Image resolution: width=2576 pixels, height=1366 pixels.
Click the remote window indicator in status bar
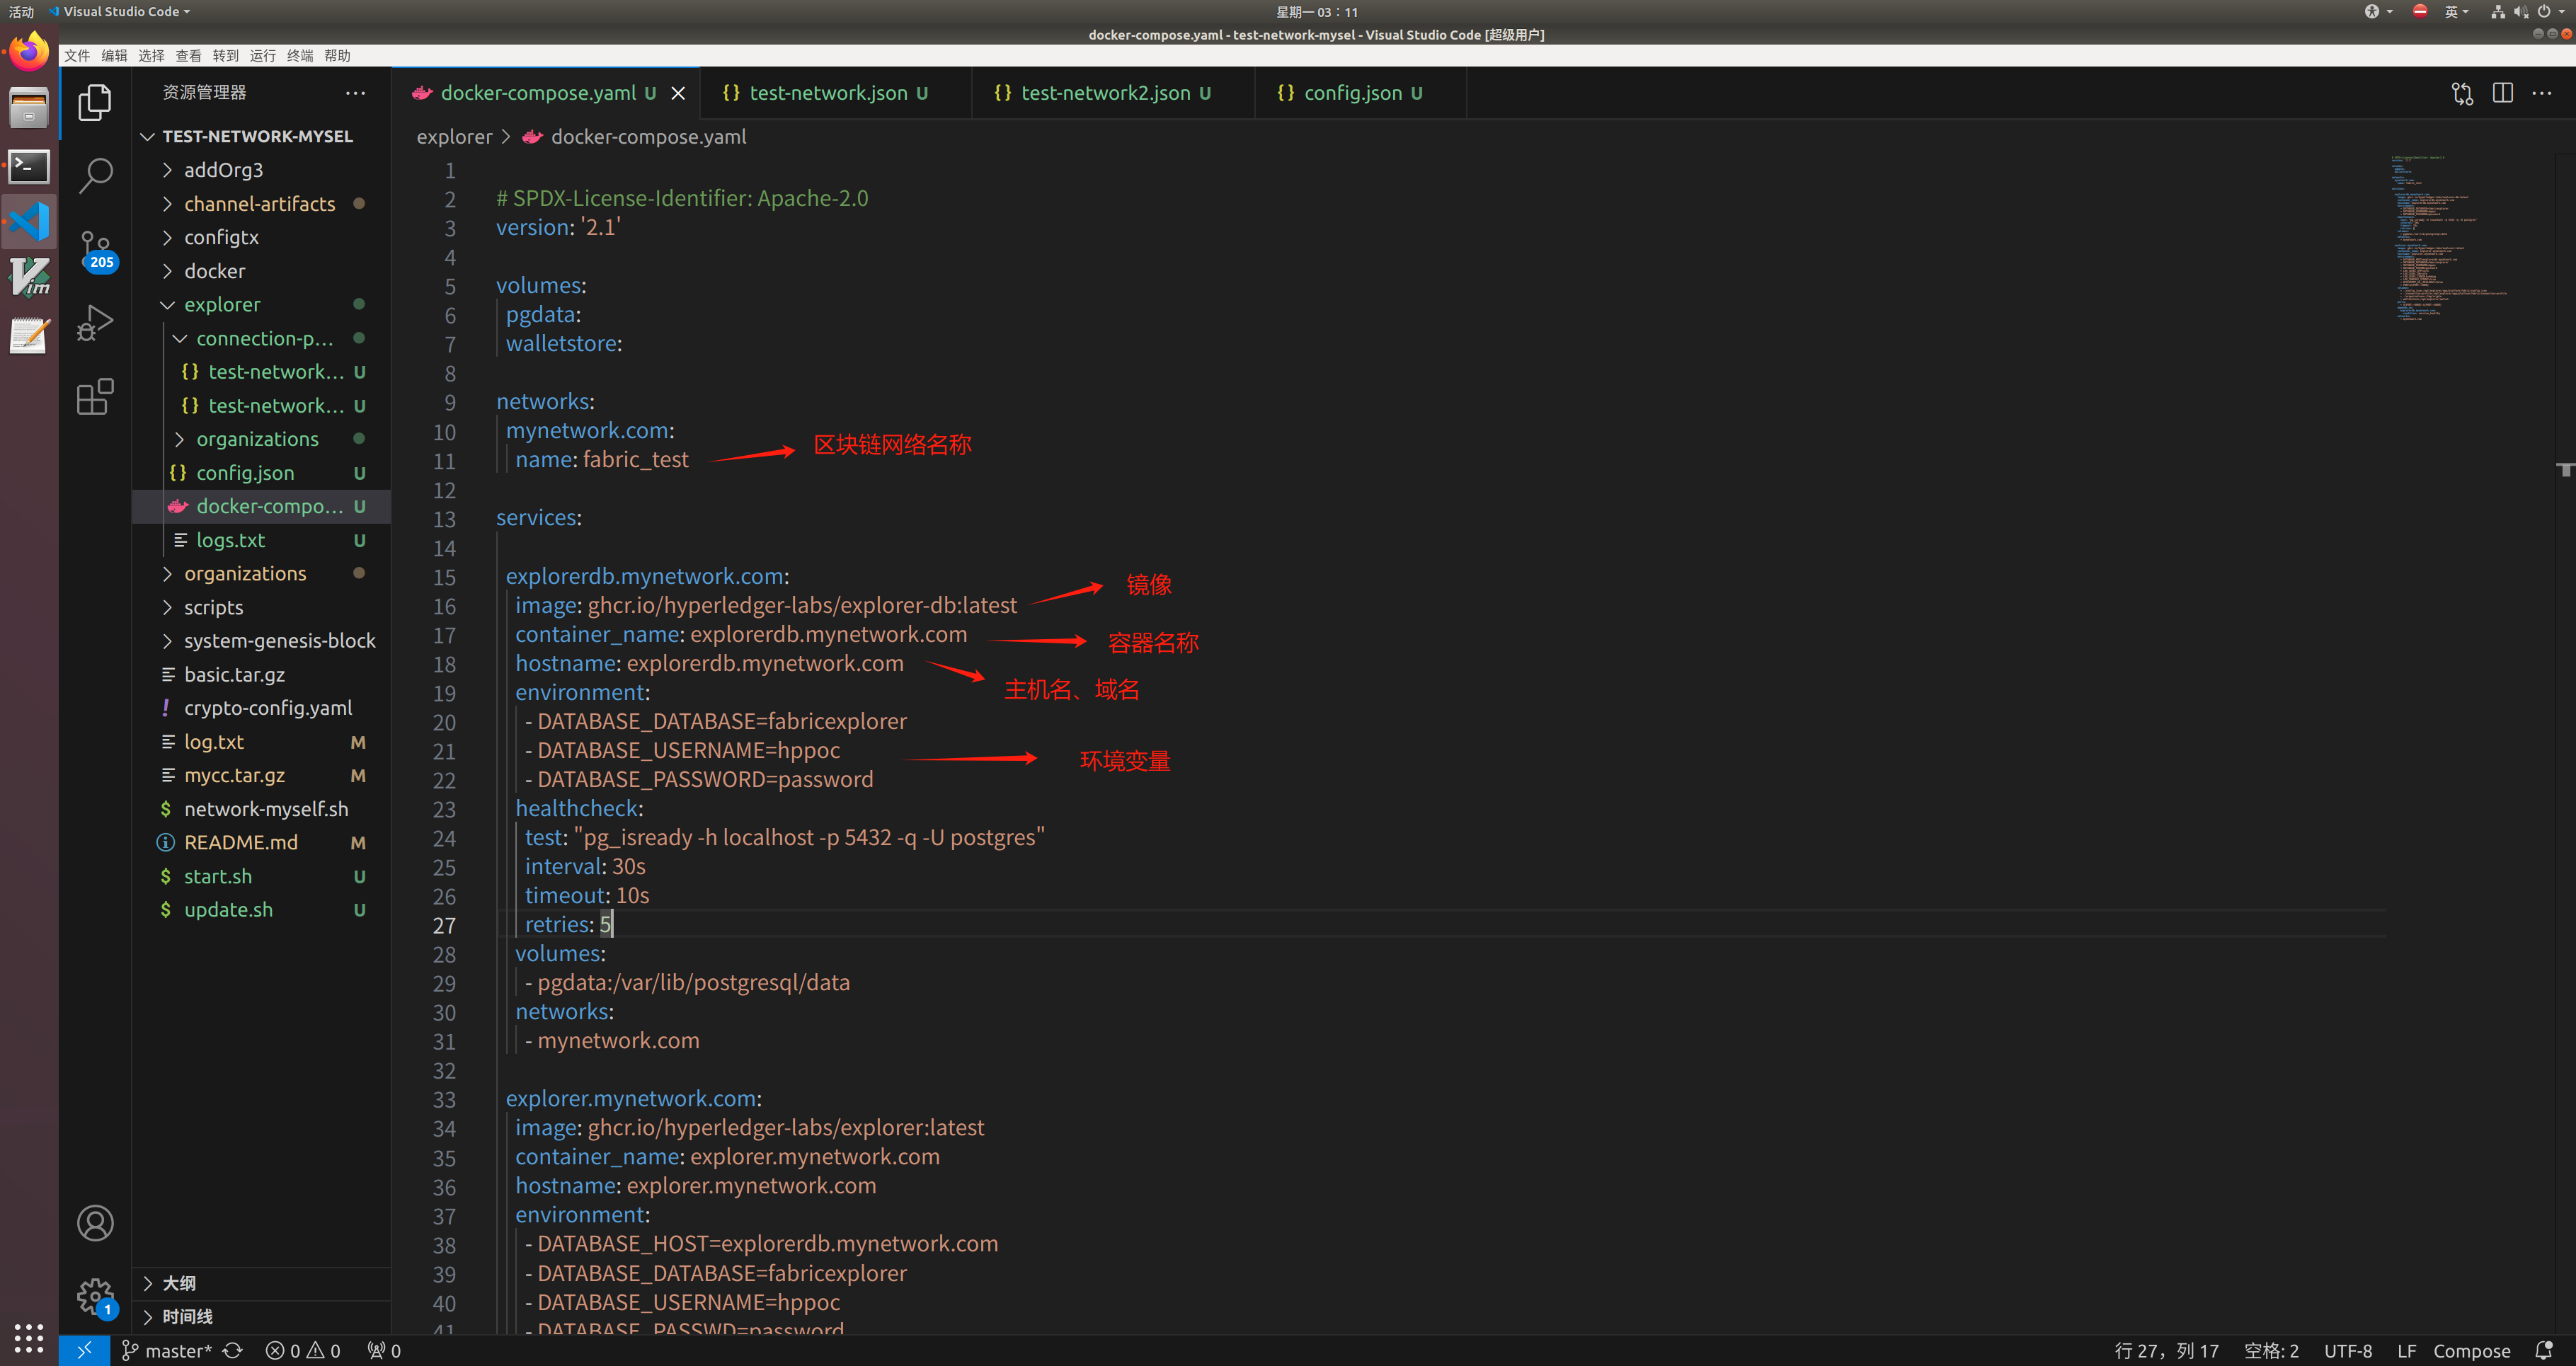[84, 1350]
